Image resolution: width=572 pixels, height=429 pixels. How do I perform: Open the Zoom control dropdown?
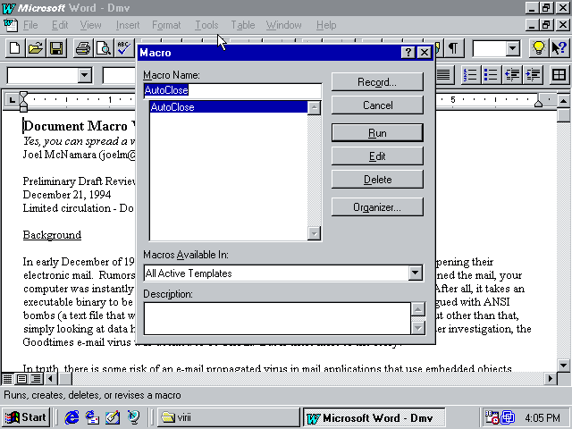pos(512,48)
